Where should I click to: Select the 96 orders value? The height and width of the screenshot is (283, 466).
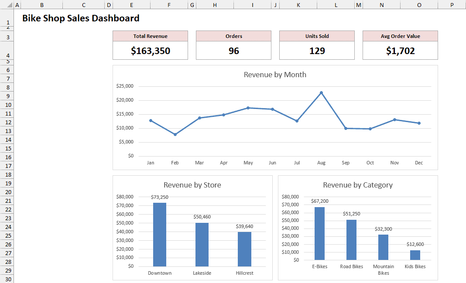233,51
